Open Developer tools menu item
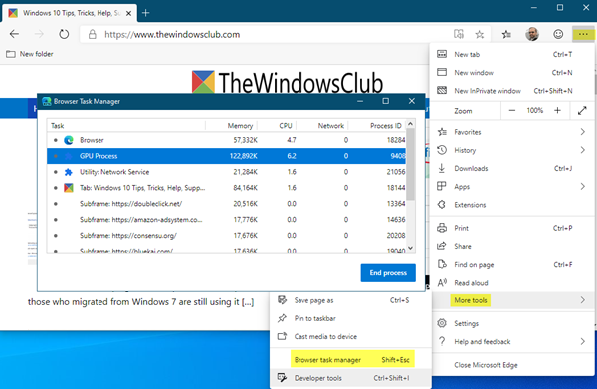The height and width of the screenshot is (389, 597). coord(350,378)
